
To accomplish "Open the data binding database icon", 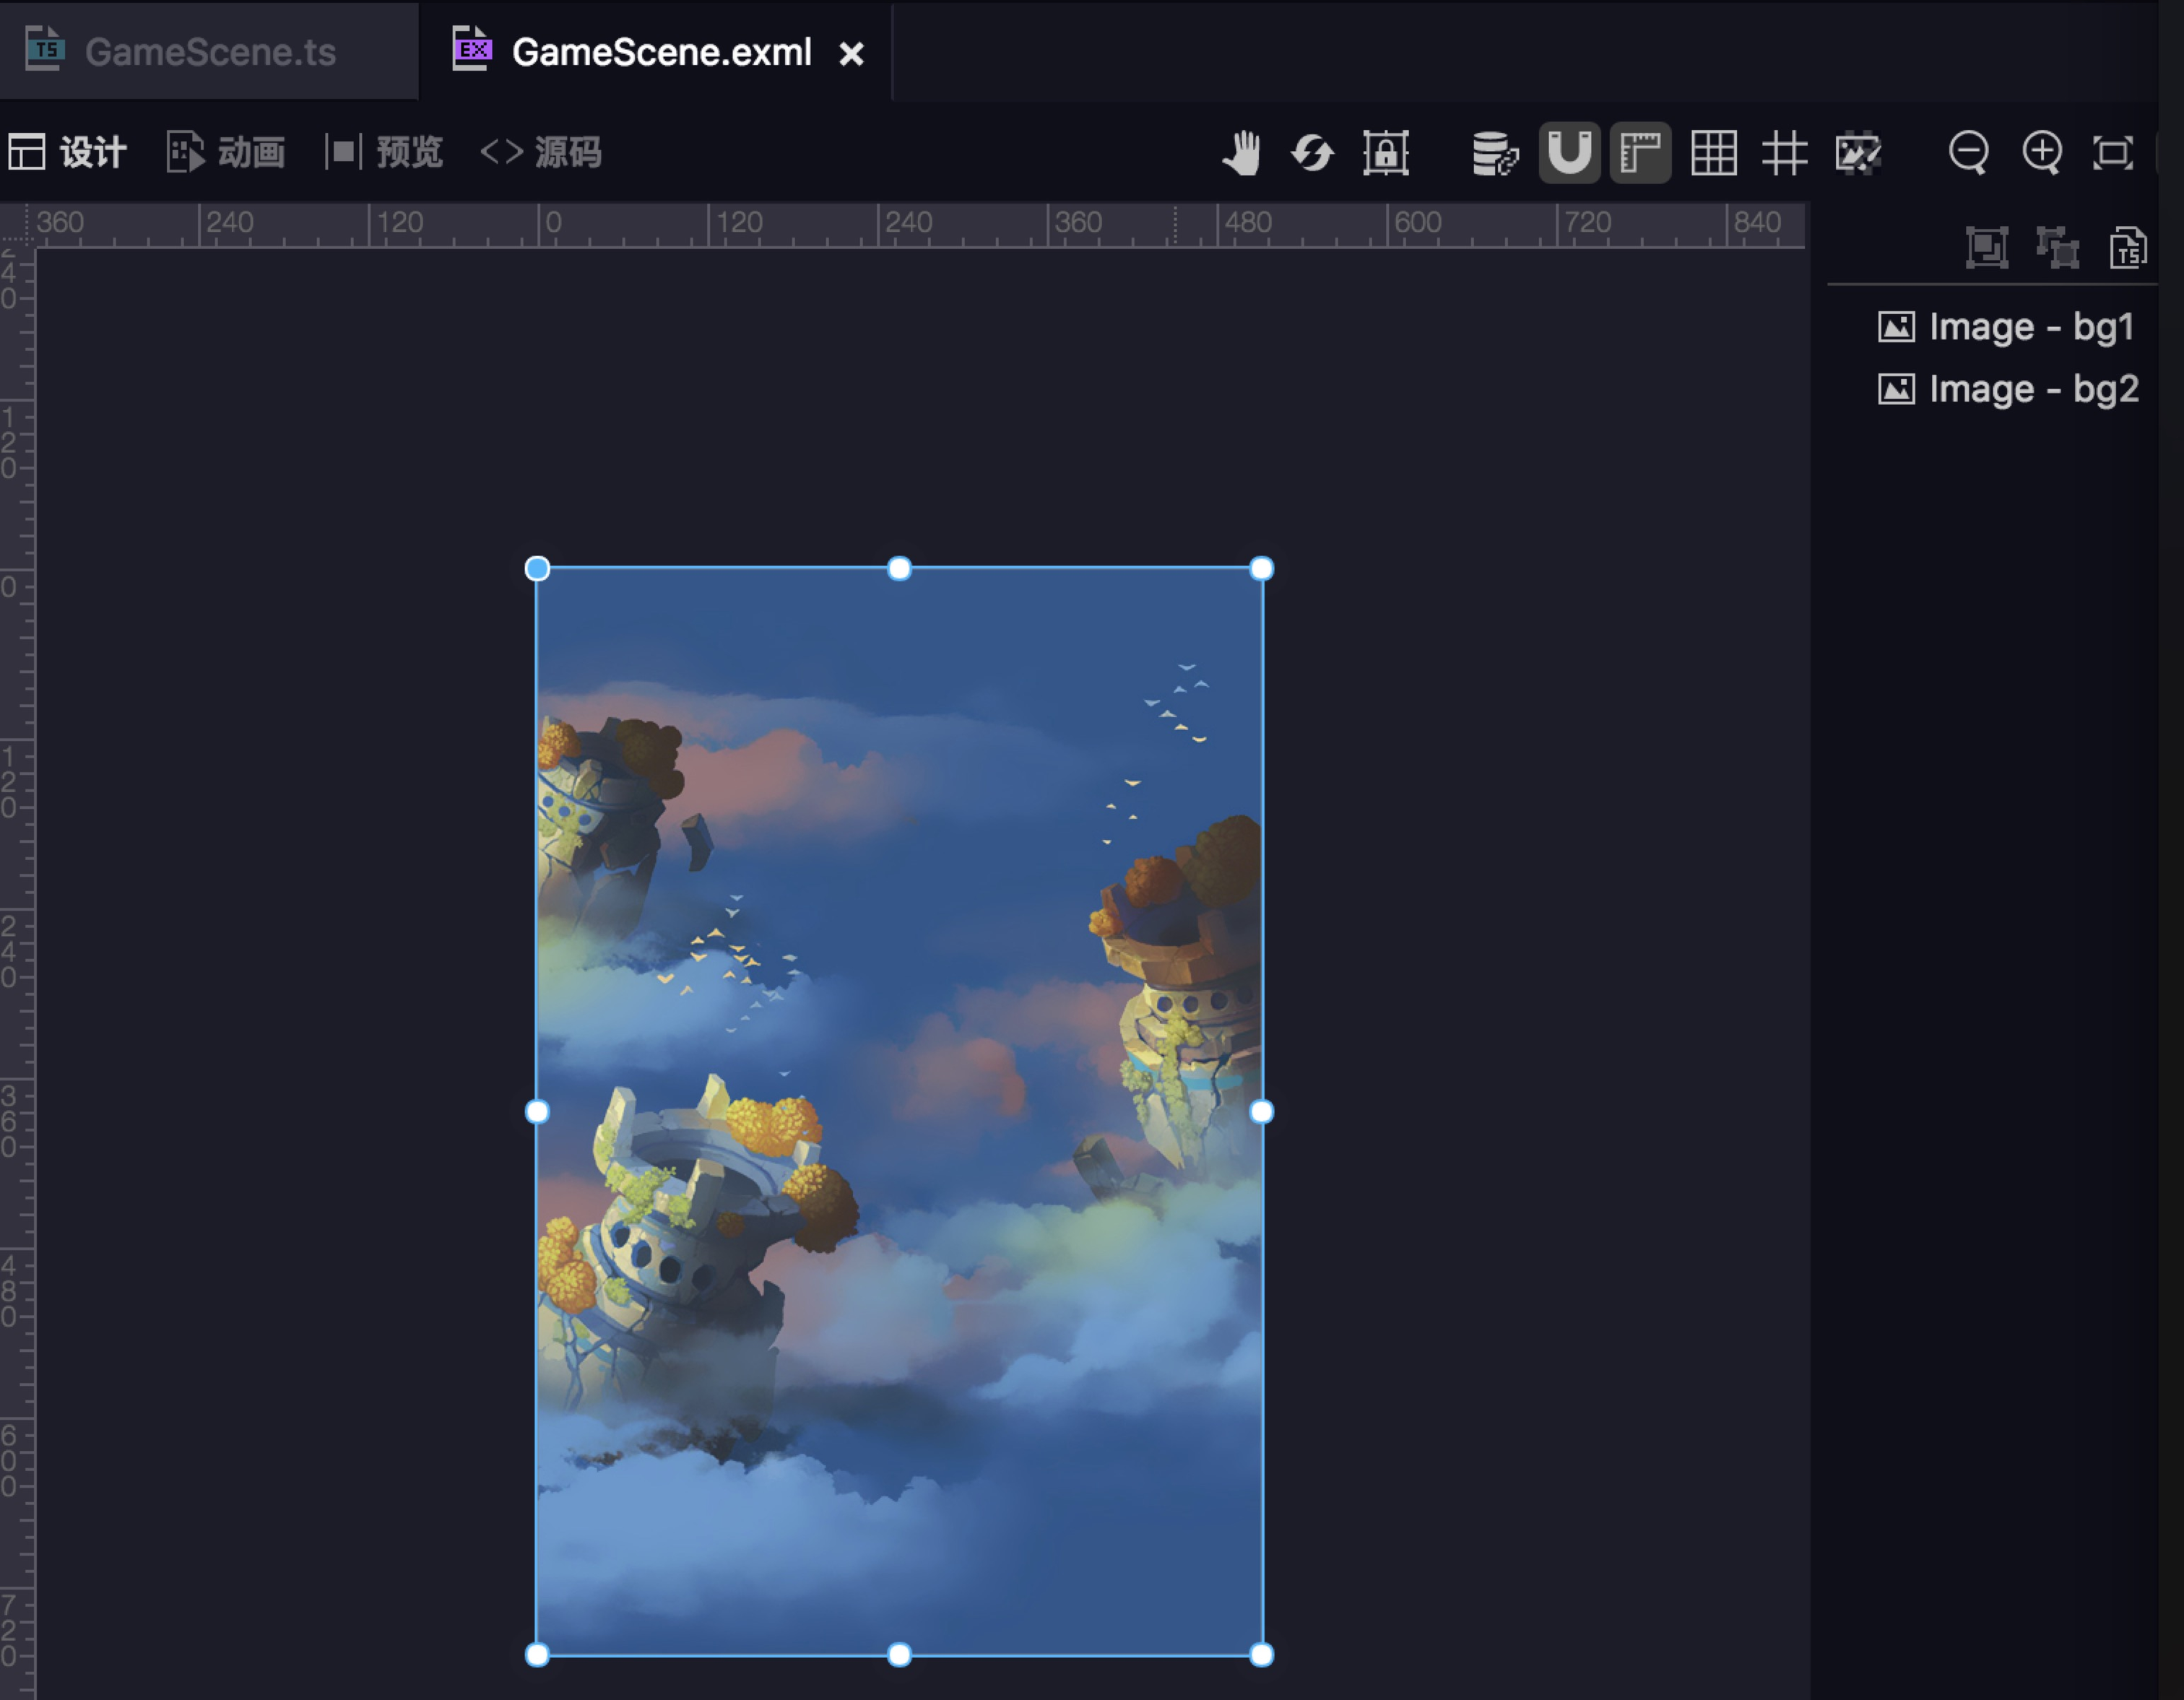I will (1494, 153).
